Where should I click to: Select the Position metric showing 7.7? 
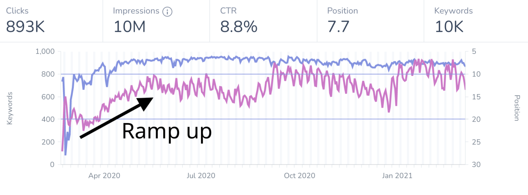(370, 21)
